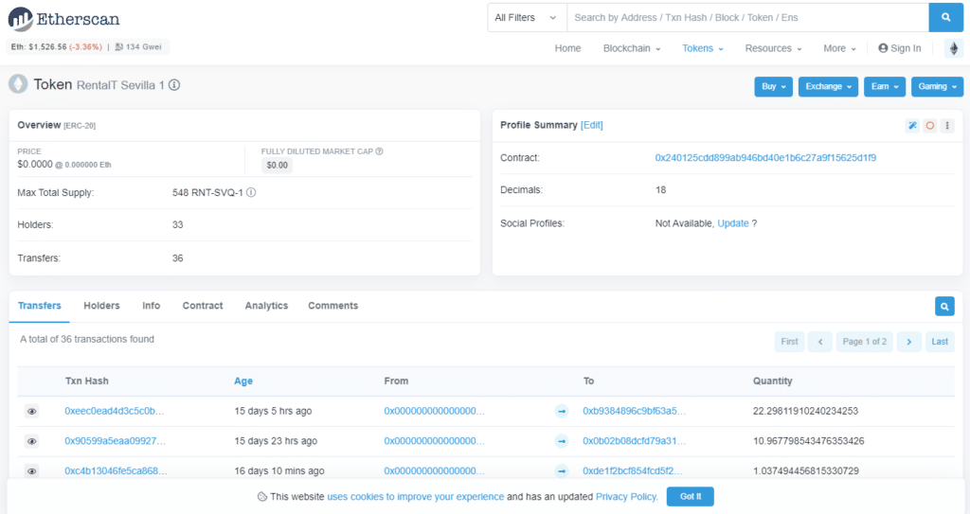Screen dimensions: 970x514
Task: Open From address in the 15 days 5 hrs row
Action: click(434, 411)
